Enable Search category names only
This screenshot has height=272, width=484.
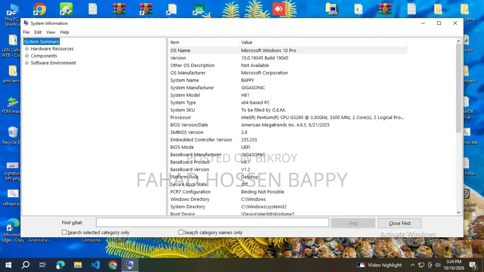181,232
